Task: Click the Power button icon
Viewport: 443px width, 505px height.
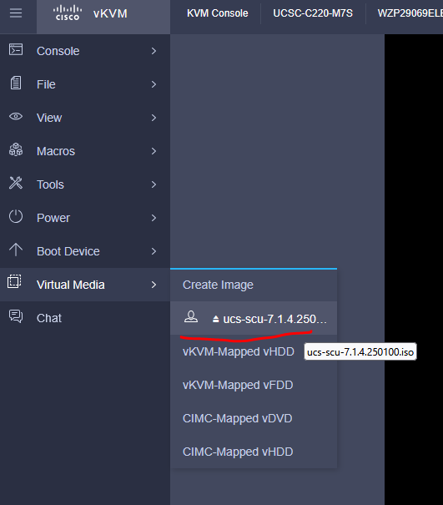Action: click(x=16, y=216)
